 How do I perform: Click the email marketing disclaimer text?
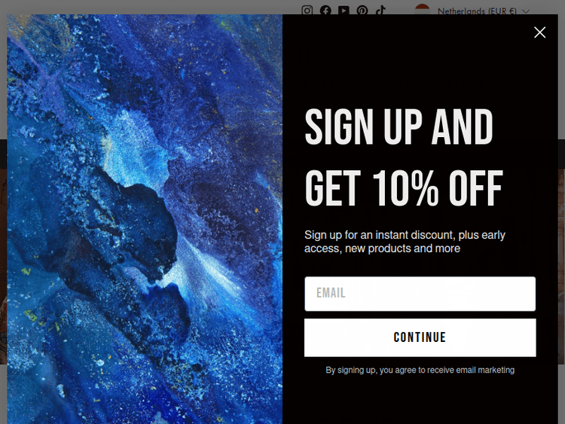coord(420,370)
